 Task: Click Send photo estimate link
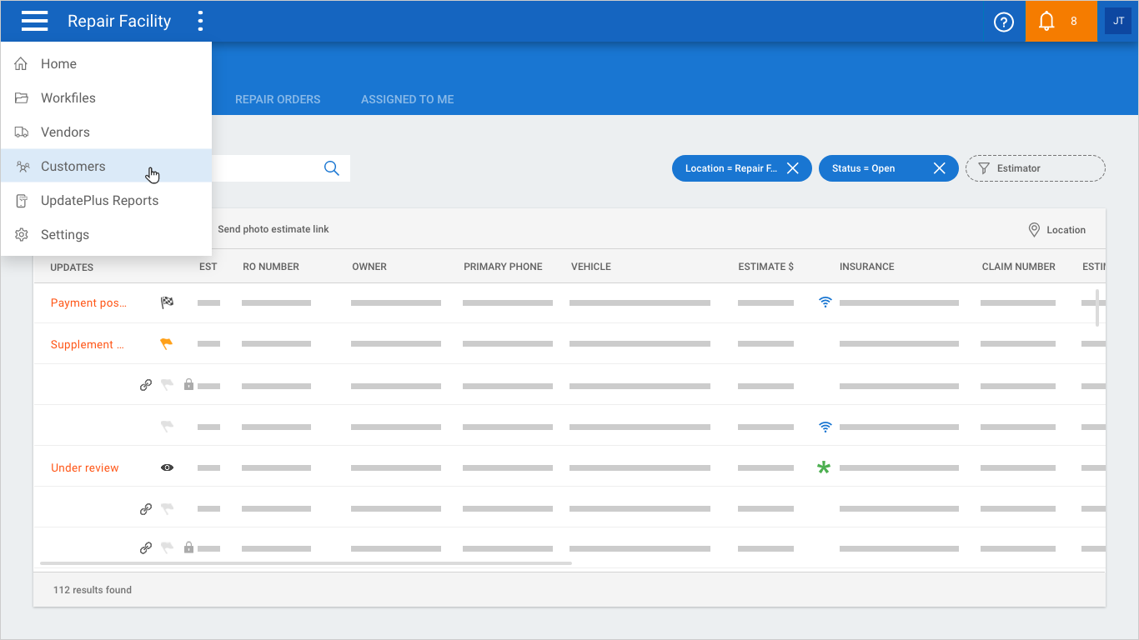point(273,229)
